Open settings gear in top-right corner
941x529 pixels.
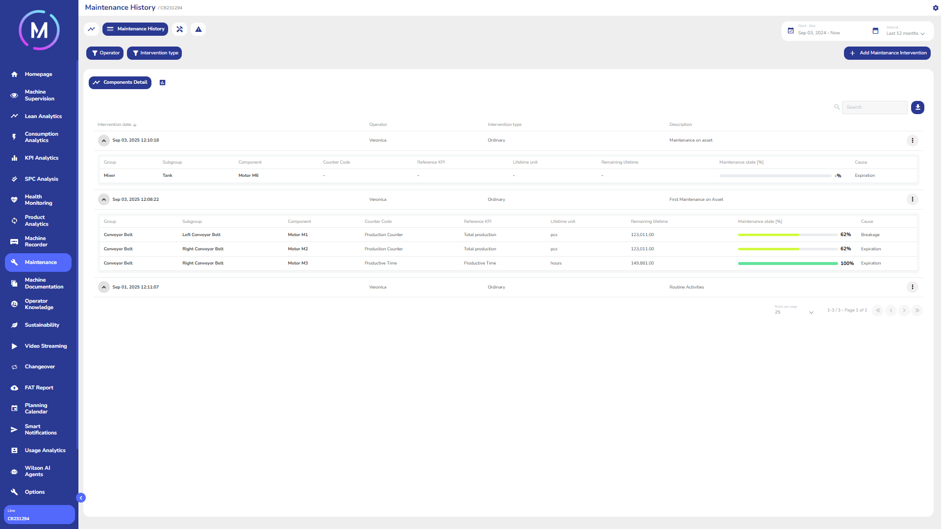(x=935, y=8)
